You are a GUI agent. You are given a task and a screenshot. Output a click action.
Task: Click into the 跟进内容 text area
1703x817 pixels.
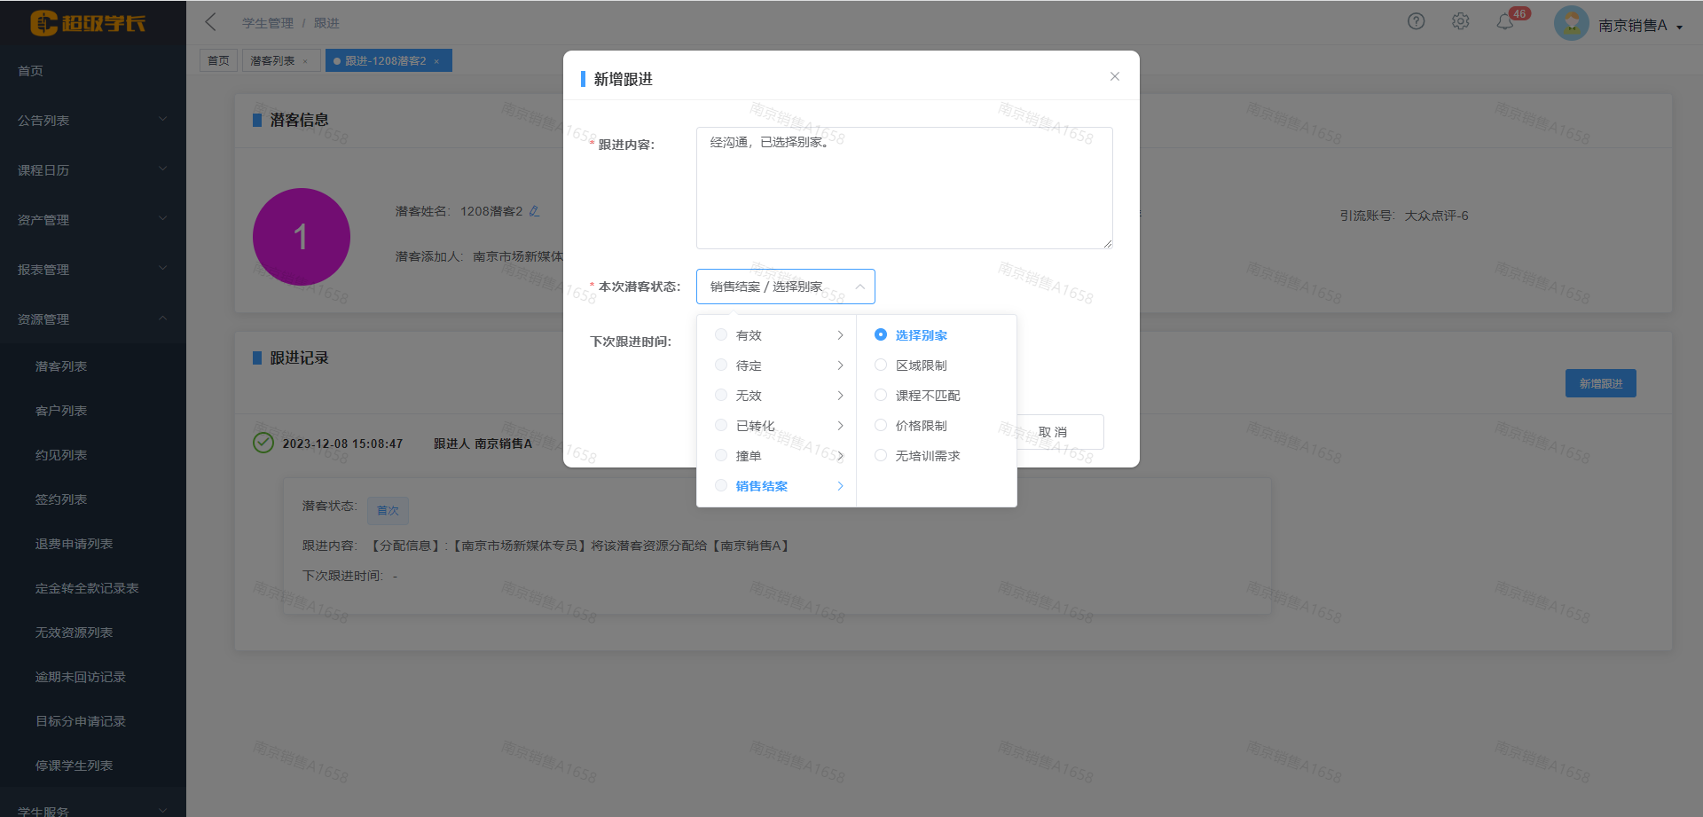pos(904,188)
